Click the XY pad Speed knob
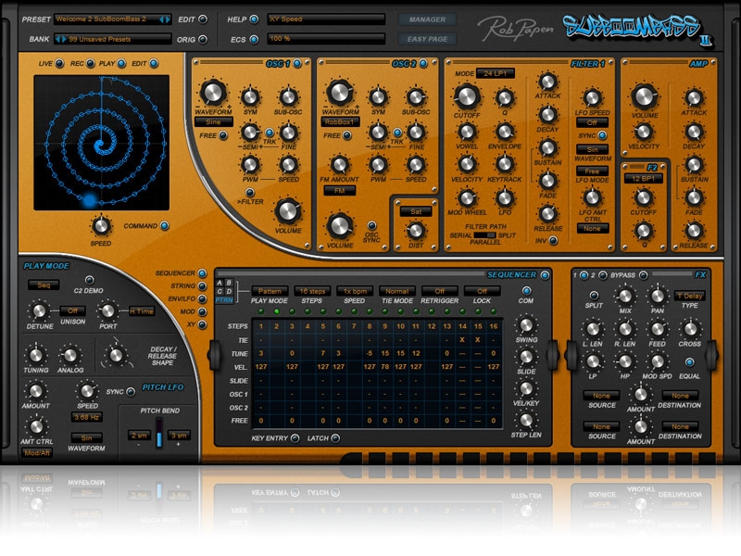This screenshot has width=741, height=556. 102,224
